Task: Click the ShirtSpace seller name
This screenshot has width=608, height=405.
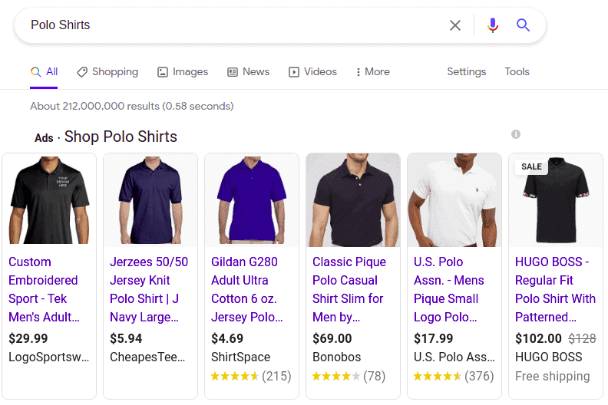Action: click(240, 357)
